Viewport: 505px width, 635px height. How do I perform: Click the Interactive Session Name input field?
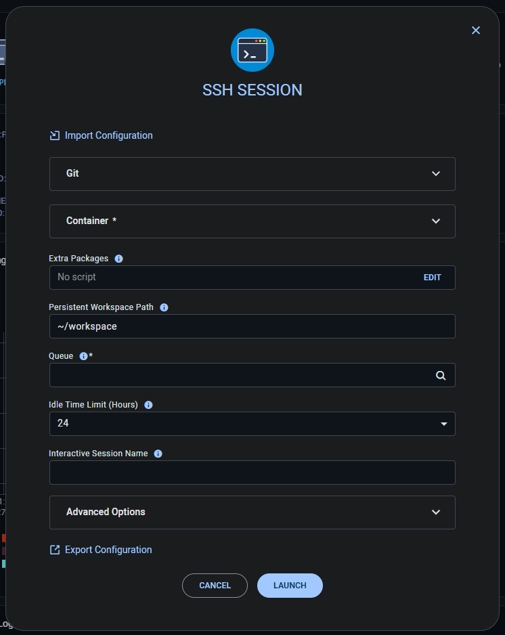252,472
